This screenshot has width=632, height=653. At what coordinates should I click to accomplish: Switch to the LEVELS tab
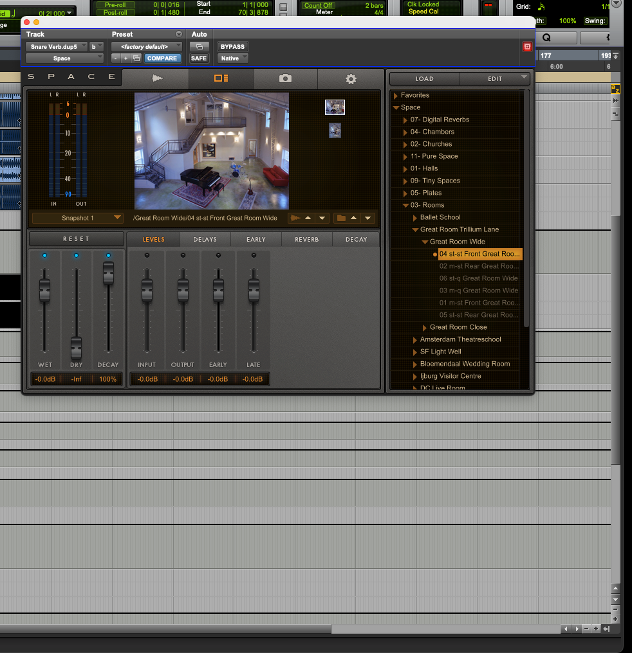click(153, 240)
